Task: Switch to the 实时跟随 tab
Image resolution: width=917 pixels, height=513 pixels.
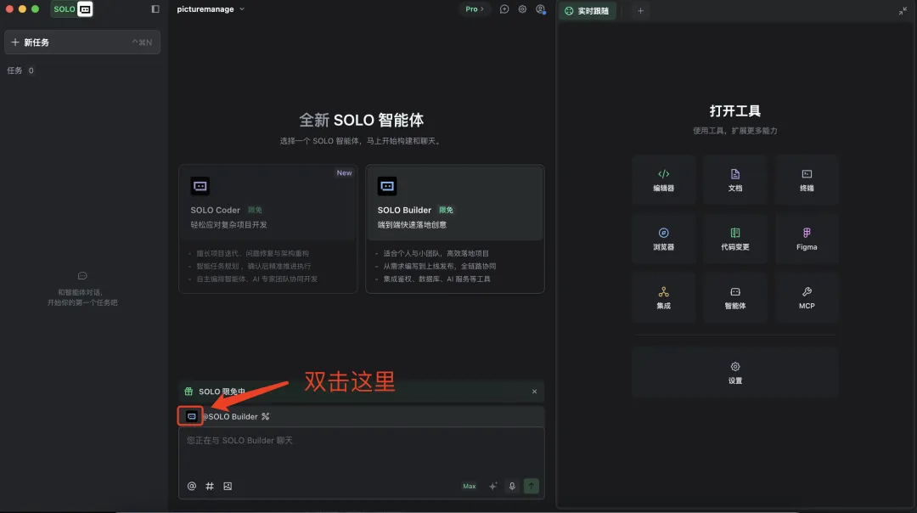Action: point(588,10)
